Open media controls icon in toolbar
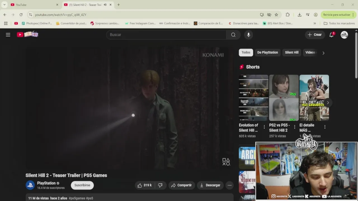Image resolution: width=358 pixels, height=201 pixels. point(308,15)
